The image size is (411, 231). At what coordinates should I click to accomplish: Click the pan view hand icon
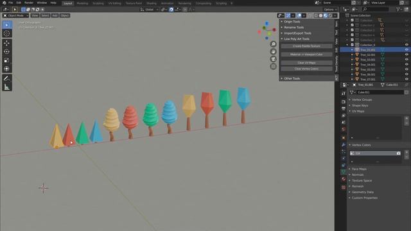coord(273,51)
